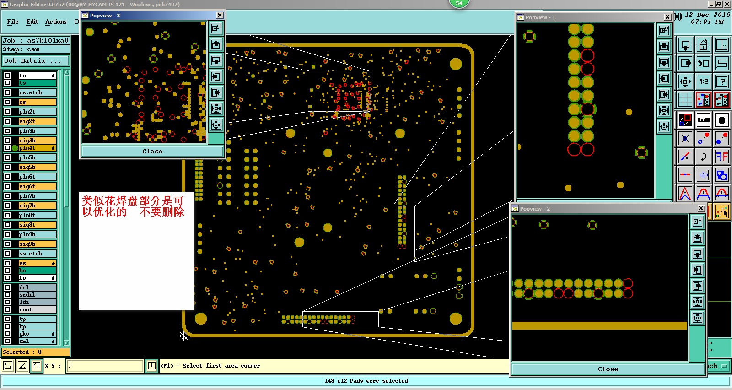The image size is (732, 390).
Task: Toggle checkbox for layer pln4t
Action: (x=7, y=148)
